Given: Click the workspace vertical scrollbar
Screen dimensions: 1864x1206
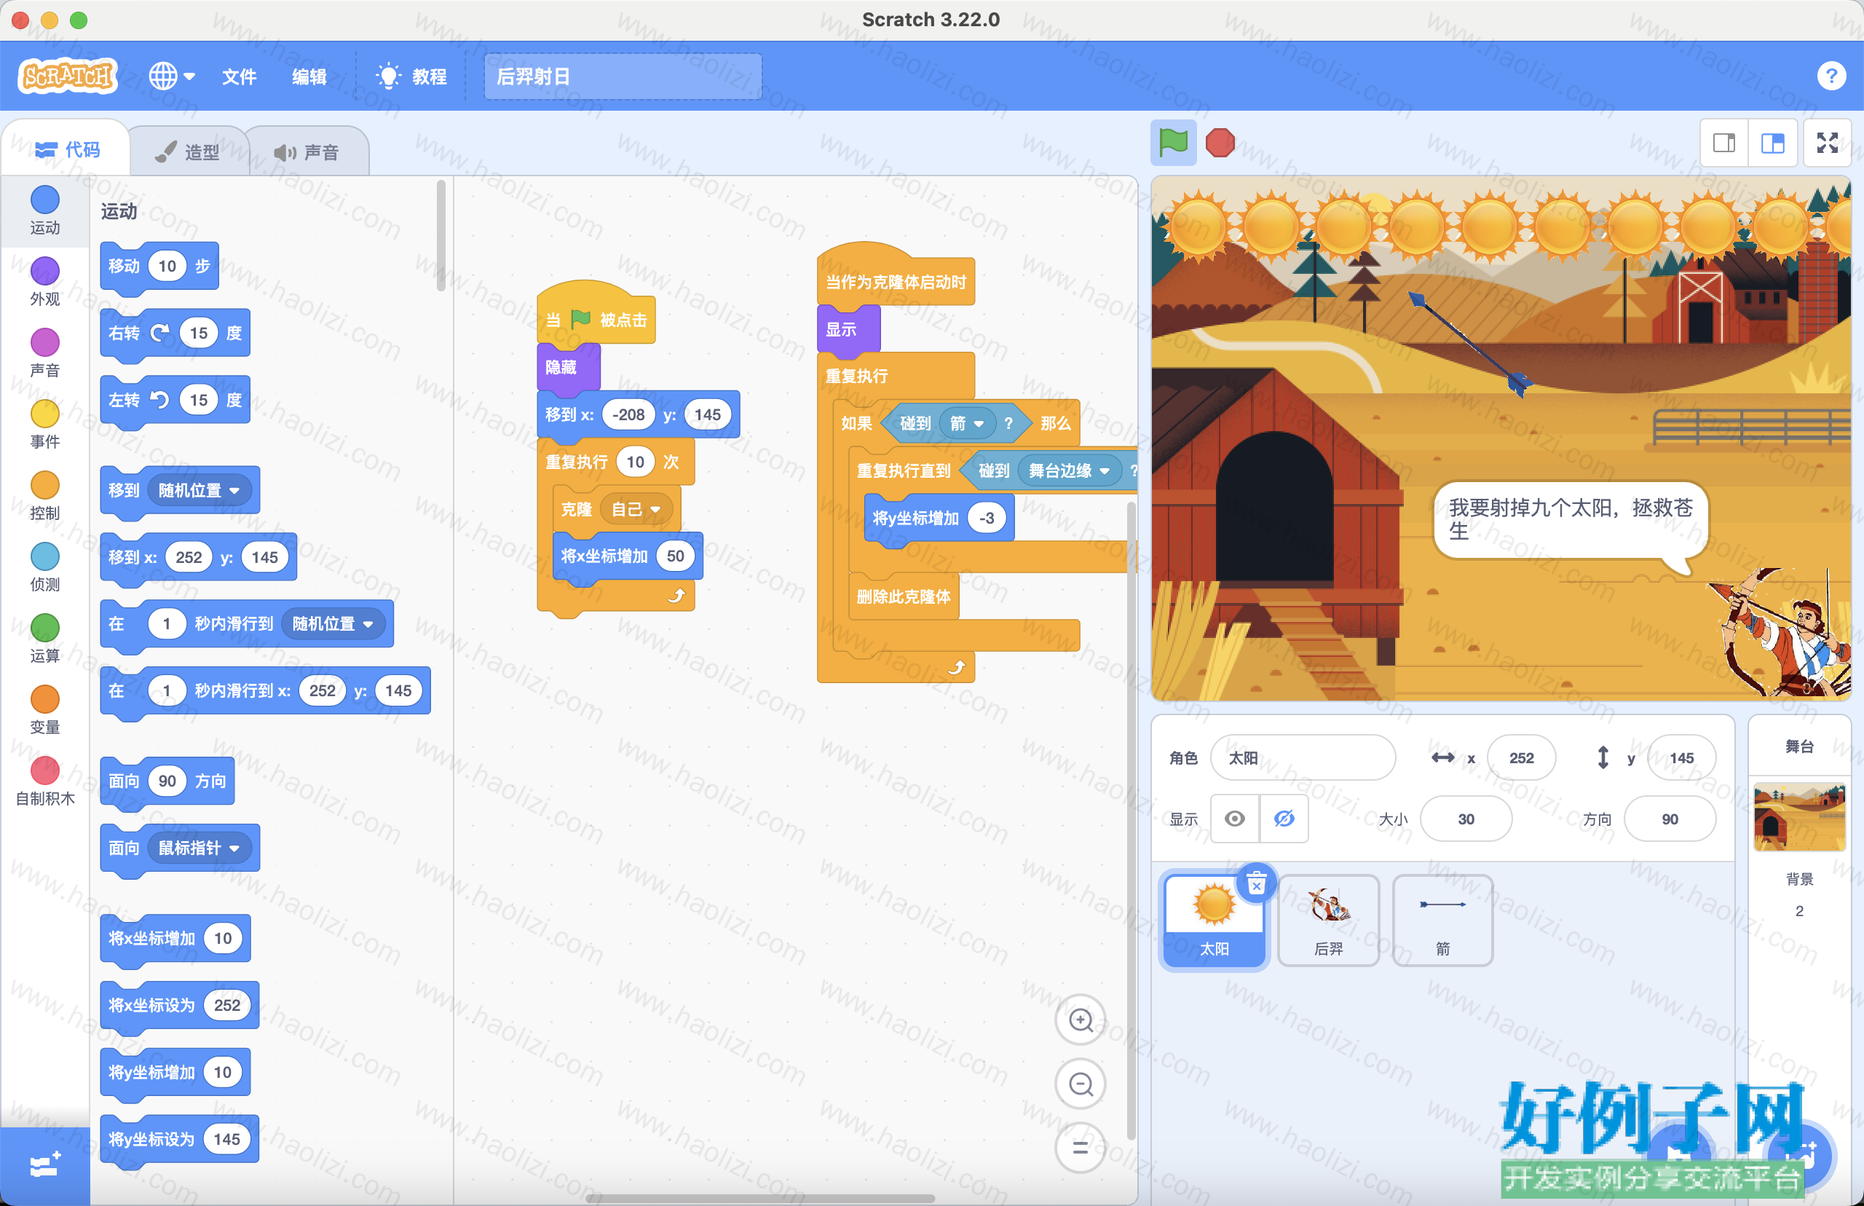Looking at the screenshot, I should coord(1131,820).
